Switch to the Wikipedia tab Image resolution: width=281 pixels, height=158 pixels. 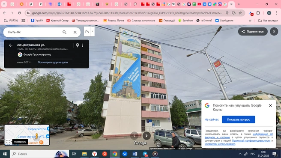click(173, 4)
